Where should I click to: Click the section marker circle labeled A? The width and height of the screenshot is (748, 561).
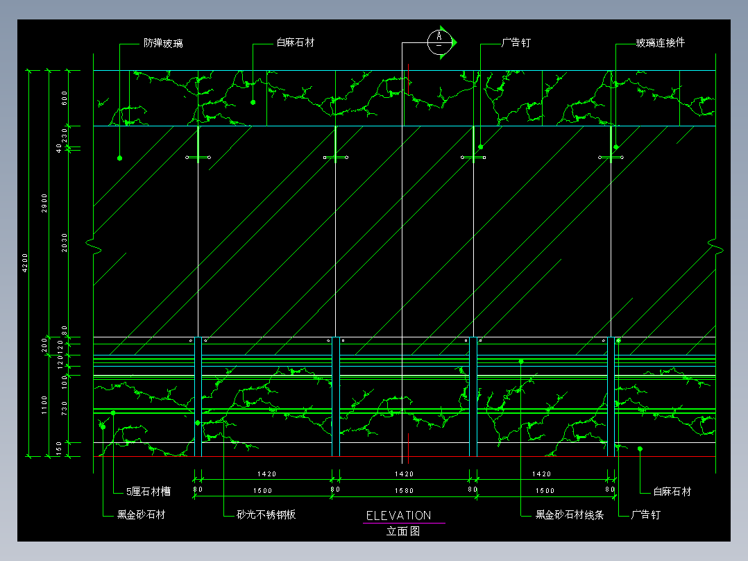coord(439,42)
